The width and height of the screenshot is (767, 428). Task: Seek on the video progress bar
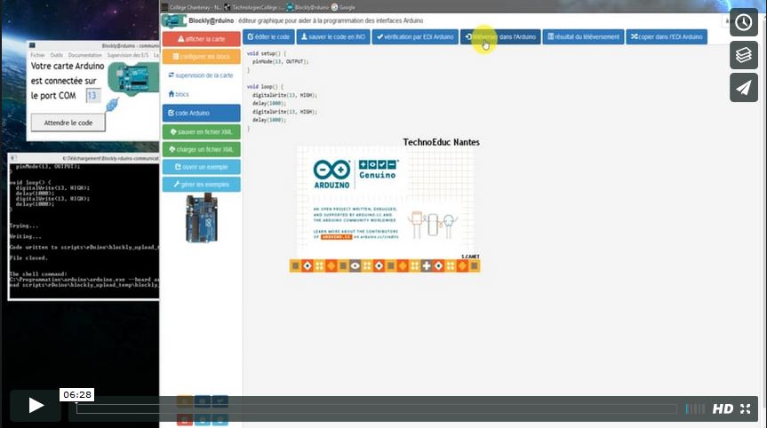[376, 409]
